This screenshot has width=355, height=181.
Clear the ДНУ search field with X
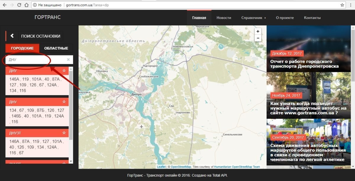pyautogui.click(x=68, y=60)
